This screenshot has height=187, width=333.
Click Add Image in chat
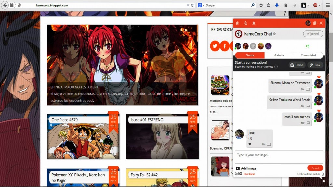pyautogui.click(x=246, y=168)
